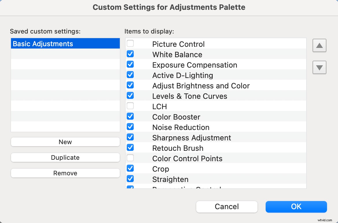Disable Active D-Lighting display
The height and width of the screenshot is (223, 338).
click(x=130, y=75)
